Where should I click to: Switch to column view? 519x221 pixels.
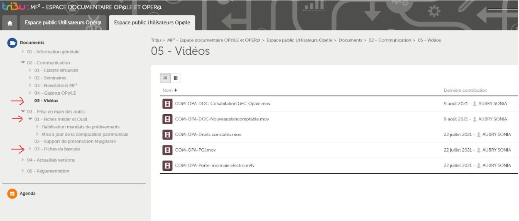[x=175, y=78]
